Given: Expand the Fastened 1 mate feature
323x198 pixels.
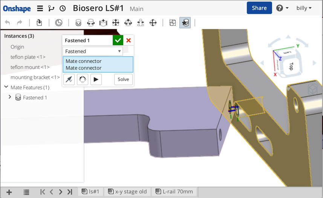Looking at the screenshot, I should click(9, 97).
